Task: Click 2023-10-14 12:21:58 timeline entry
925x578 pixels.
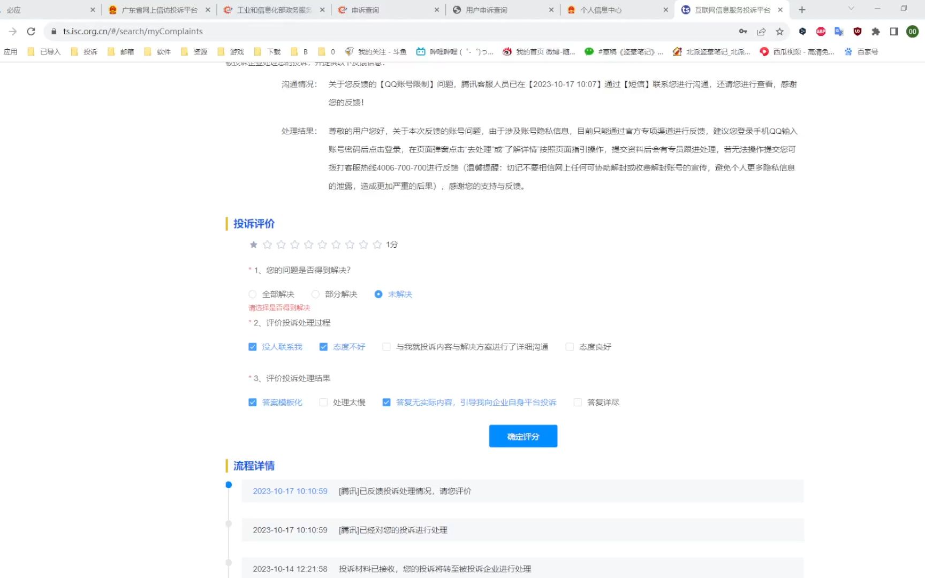Action: tap(522, 568)
